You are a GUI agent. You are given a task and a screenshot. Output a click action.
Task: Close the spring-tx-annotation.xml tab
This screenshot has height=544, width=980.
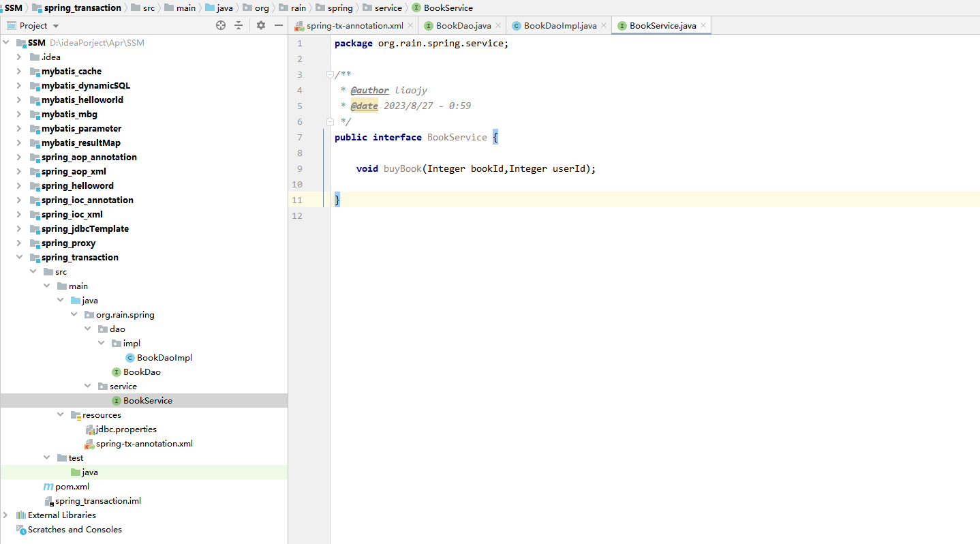410,26
